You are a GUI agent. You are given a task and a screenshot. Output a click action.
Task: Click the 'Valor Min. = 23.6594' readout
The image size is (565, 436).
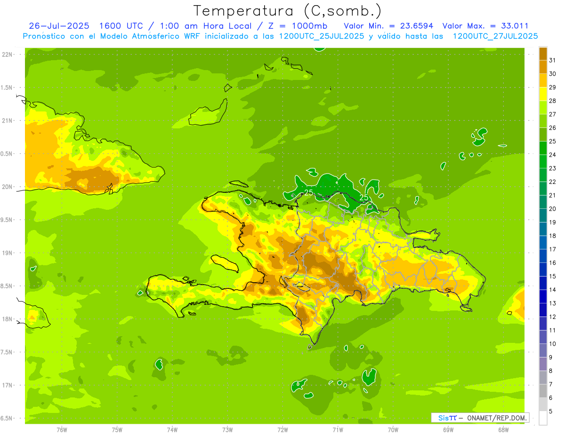click(x=388, y=26)
